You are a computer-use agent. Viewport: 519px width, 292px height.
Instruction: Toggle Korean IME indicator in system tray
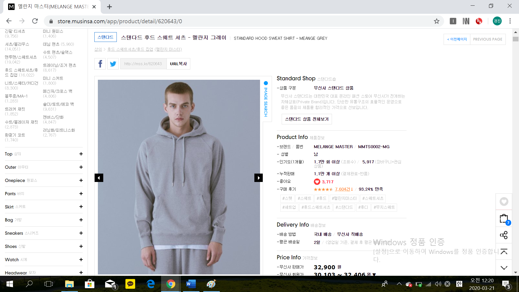[x=459, y=284]
